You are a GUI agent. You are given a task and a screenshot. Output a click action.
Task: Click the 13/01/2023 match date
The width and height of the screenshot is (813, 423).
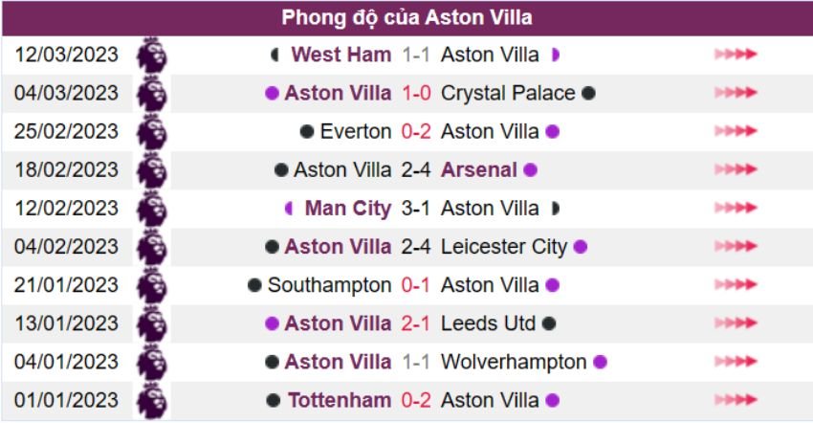(x=67, y=323)
